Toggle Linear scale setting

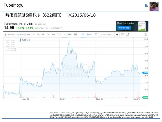click(x=90, y=34)
